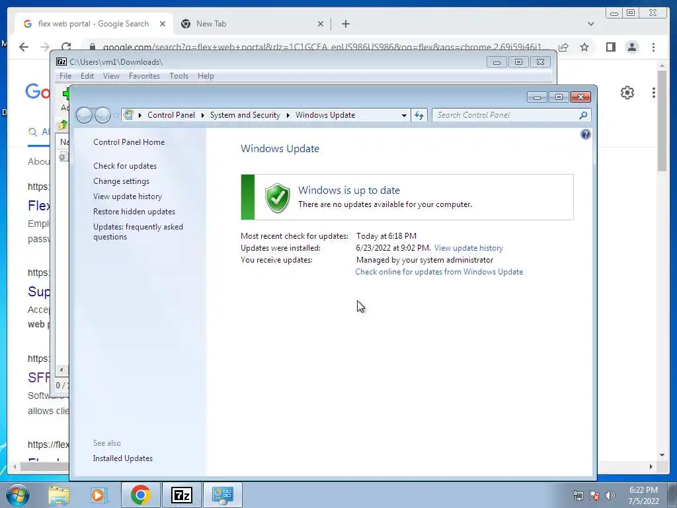Bookmark this page with the star icon
This screenshot has height=508, width=677.
click(x=584, y=47)
